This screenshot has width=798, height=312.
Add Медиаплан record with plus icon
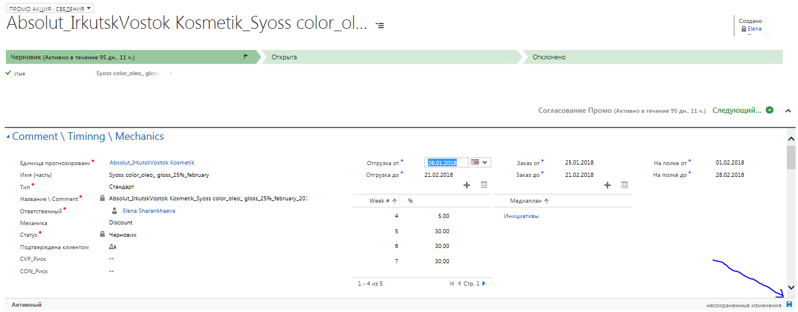coord(608,185)
